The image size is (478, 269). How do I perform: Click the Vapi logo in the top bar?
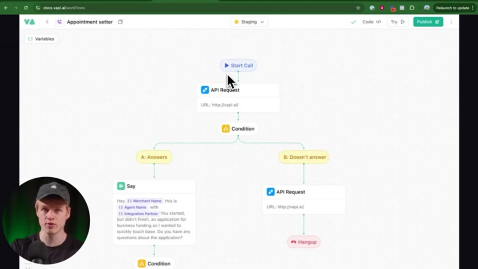click(x=29, y=21)
